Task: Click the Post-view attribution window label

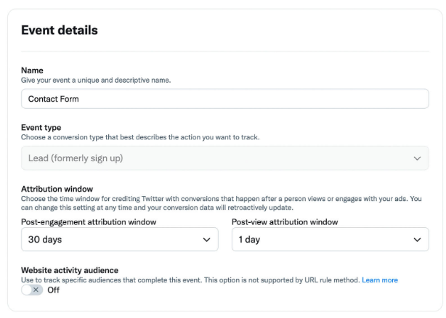Action: tap(285, 221)
